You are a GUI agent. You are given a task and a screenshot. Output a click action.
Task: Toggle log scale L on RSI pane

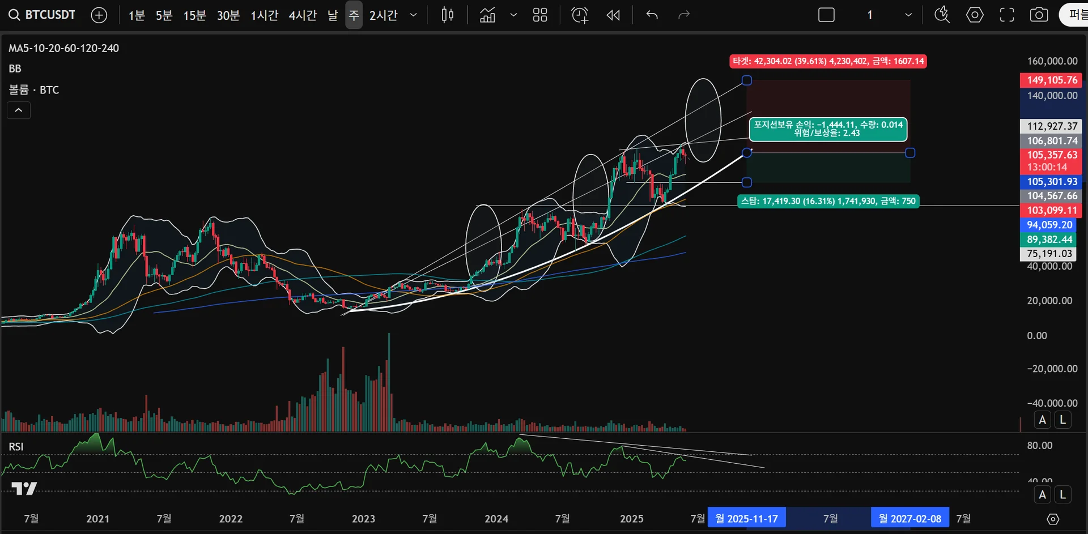[x=1063, y=494]
